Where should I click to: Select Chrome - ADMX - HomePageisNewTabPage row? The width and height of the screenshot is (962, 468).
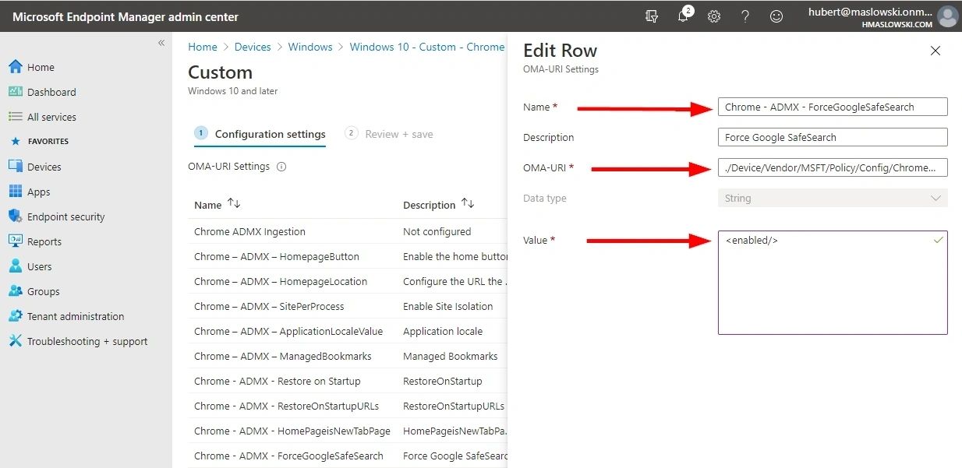(347, 431)
